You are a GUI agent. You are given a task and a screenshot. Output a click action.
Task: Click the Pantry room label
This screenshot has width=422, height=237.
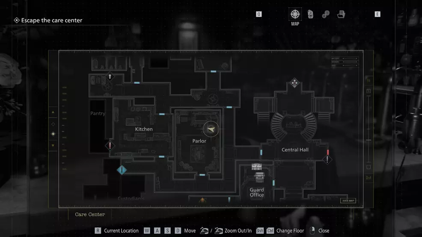tap(98, 113)
